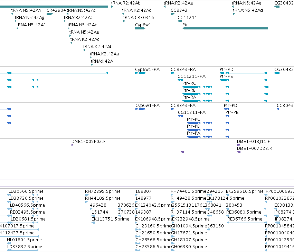
Task: Select the 380453 feature label
Action: coord(234,205)
